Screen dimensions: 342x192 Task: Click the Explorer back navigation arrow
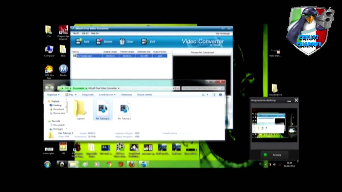47,88
